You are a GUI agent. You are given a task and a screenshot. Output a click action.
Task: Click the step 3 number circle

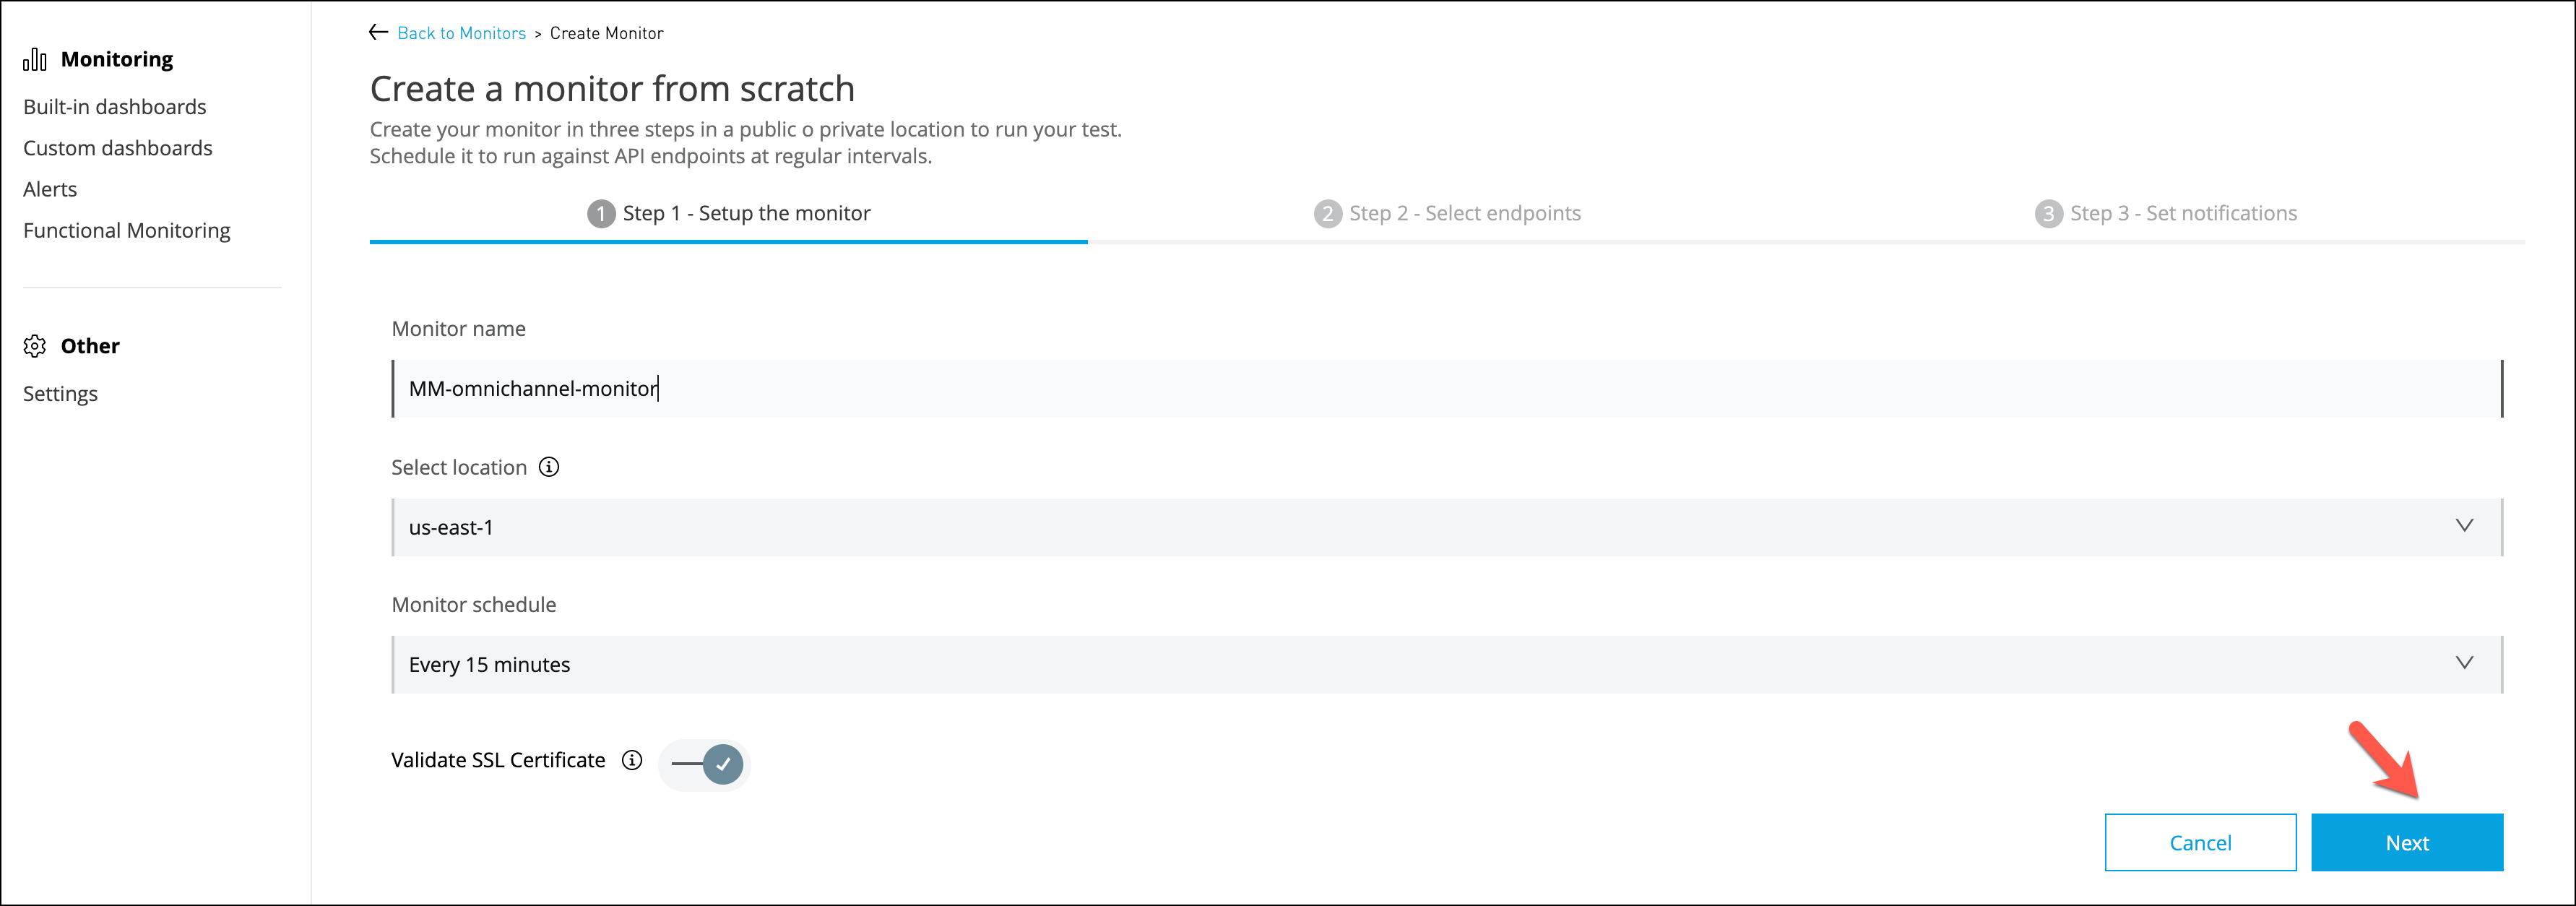pyautogui.click(x=2048, y=214)
